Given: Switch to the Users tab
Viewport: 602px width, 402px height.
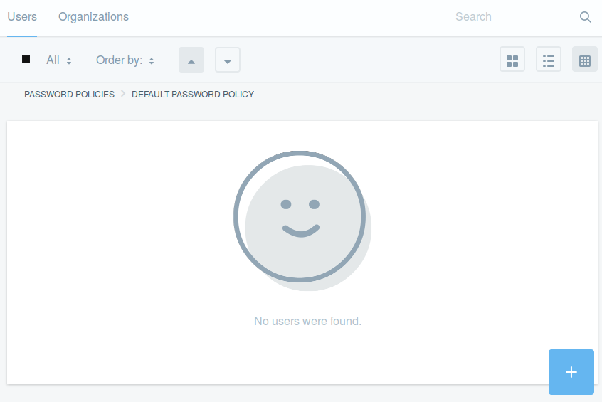Looking at the screenshot, I should [22, 17].
